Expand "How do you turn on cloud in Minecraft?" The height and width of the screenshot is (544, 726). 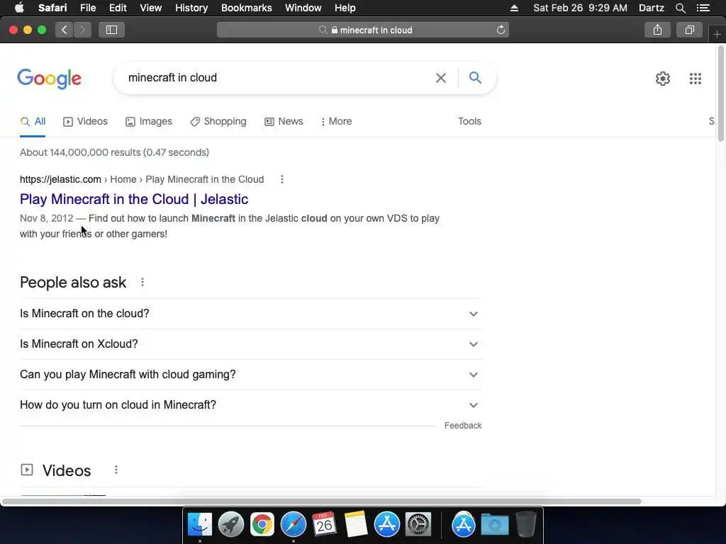pyautogui.click(x=250, y=405)
